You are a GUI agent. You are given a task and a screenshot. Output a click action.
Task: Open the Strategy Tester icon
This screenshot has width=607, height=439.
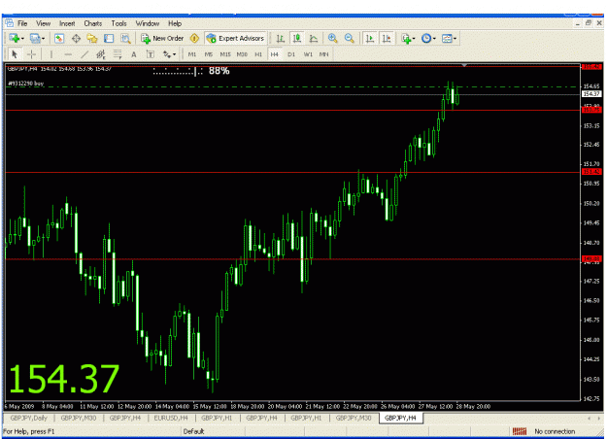125,38
